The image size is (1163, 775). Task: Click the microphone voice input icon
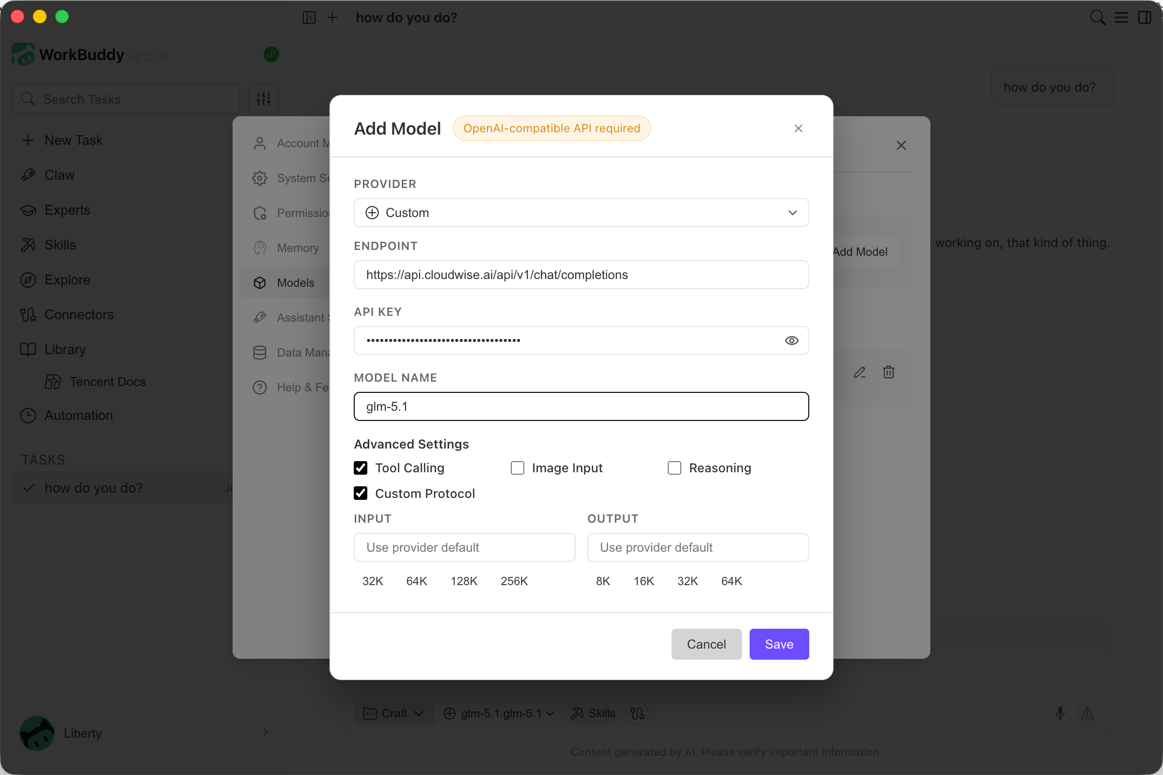(1060, 713)
